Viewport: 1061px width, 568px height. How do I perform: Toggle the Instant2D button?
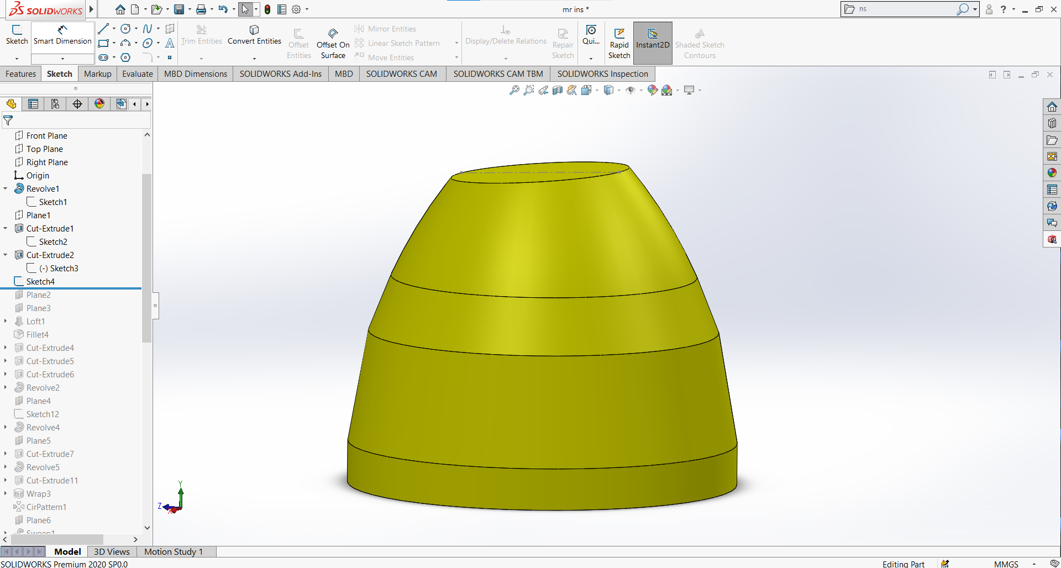point(653,43)
